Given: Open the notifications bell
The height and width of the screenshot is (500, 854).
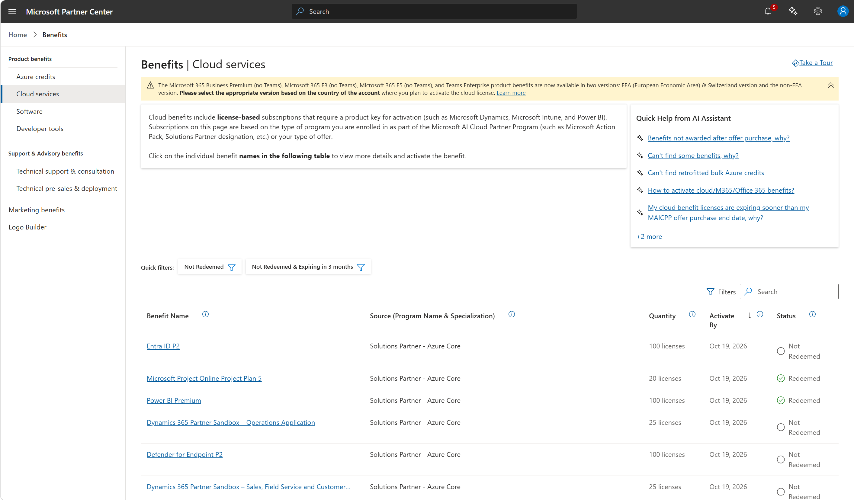Looking at the screenshot, I should pyautogui.click(x=768, y=11).
